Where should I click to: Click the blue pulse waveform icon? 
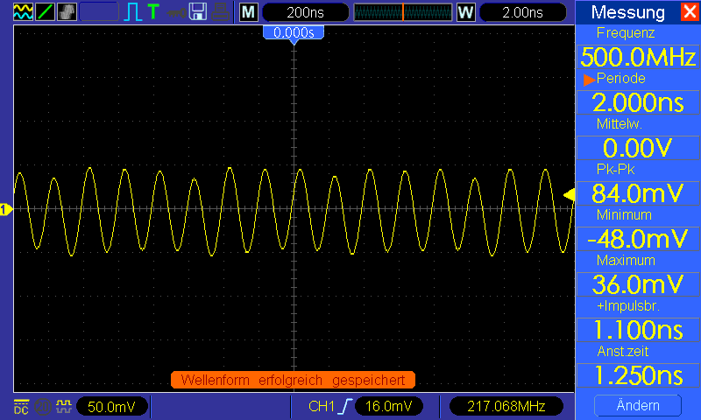[132, 12]
